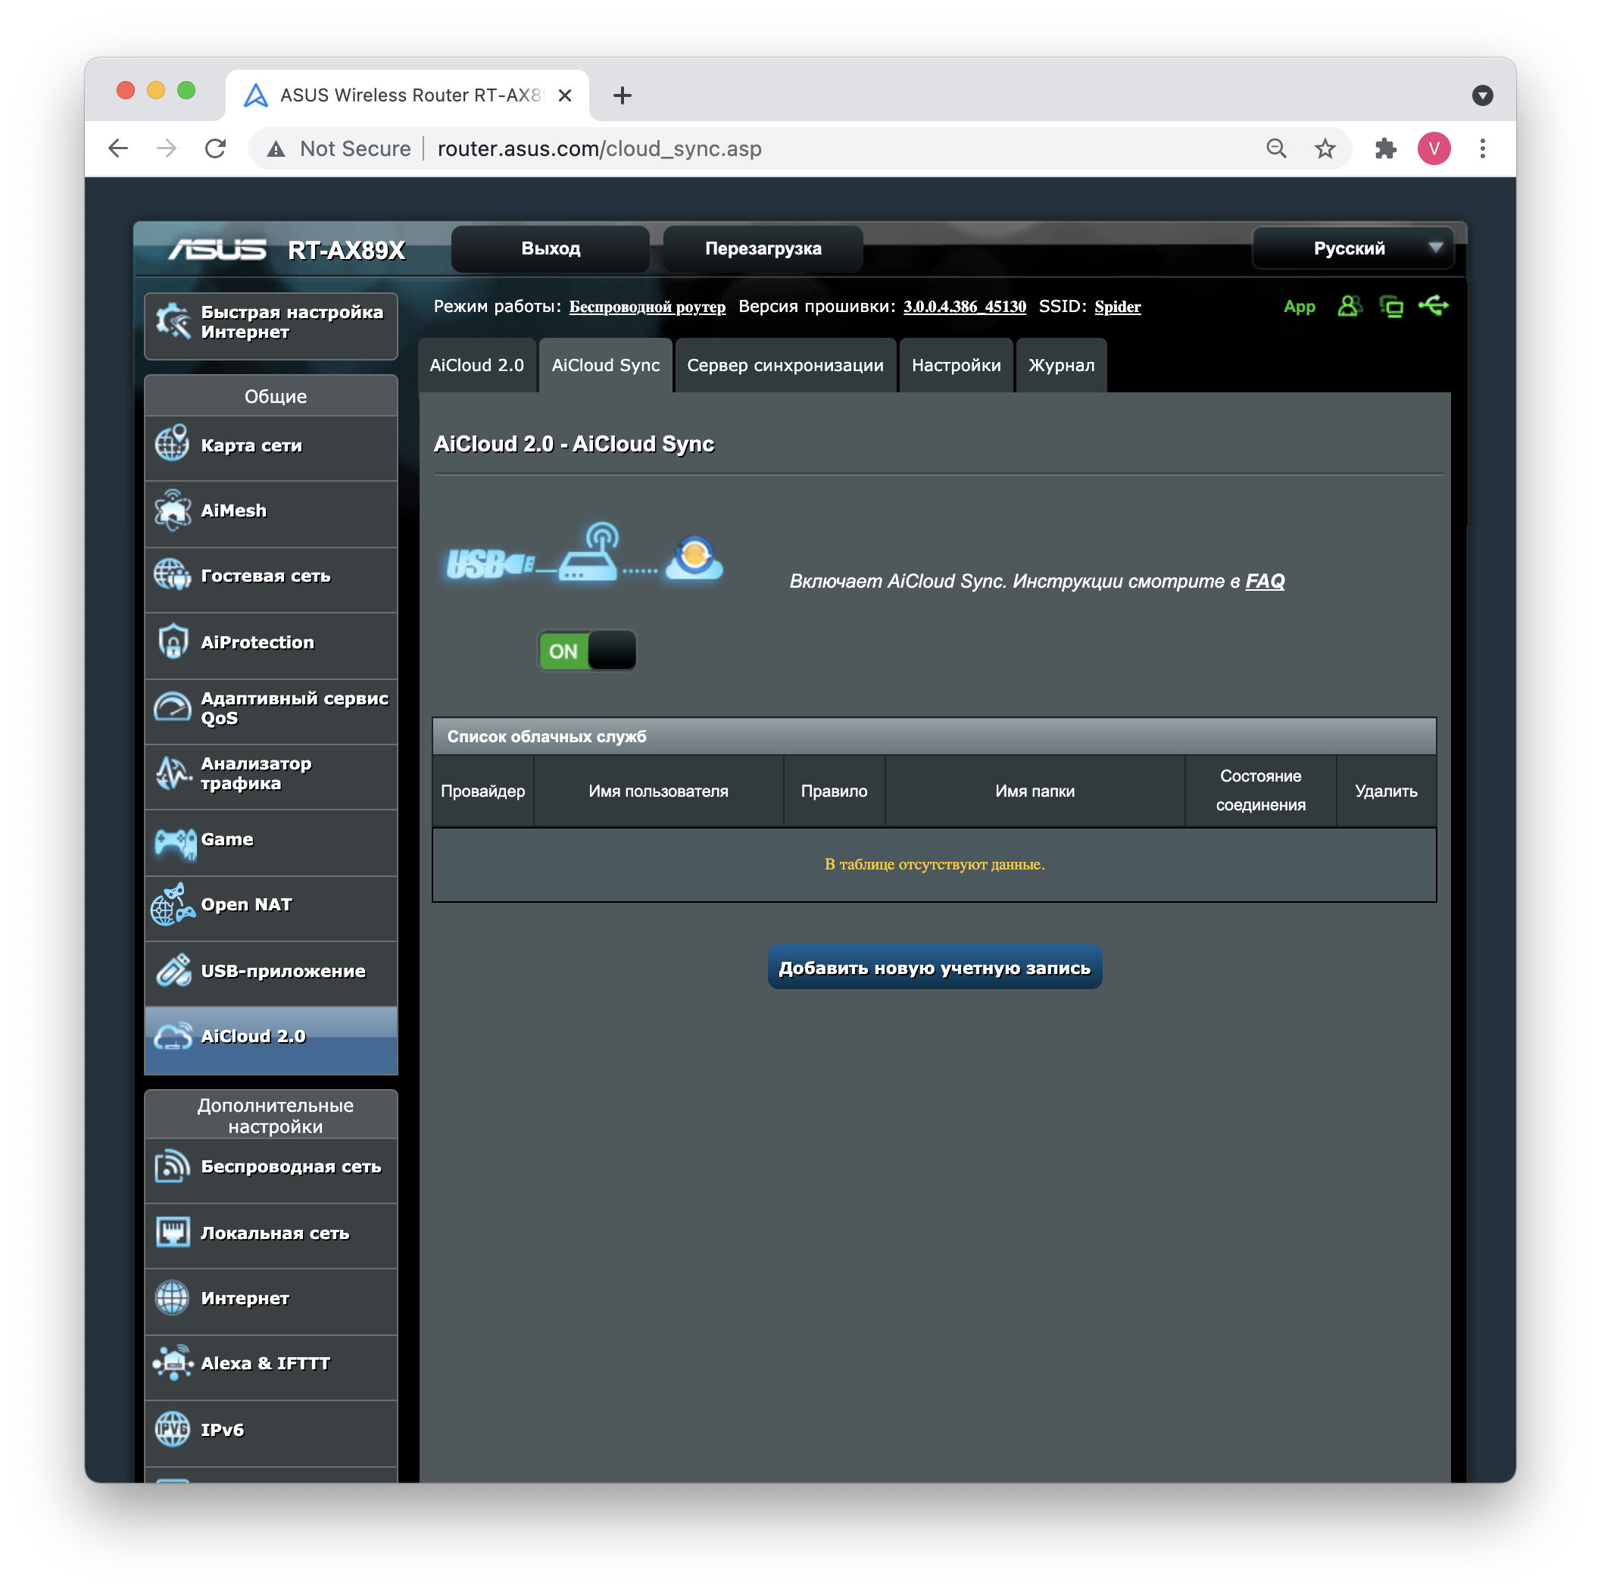This screenshot has height=1595, width=1601.
Task: Open the Open NAT icon
Action: (x=173, y=904)
